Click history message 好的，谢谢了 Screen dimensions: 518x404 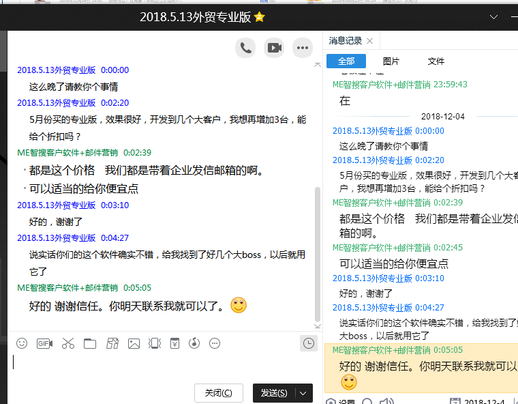pos(366,293)
